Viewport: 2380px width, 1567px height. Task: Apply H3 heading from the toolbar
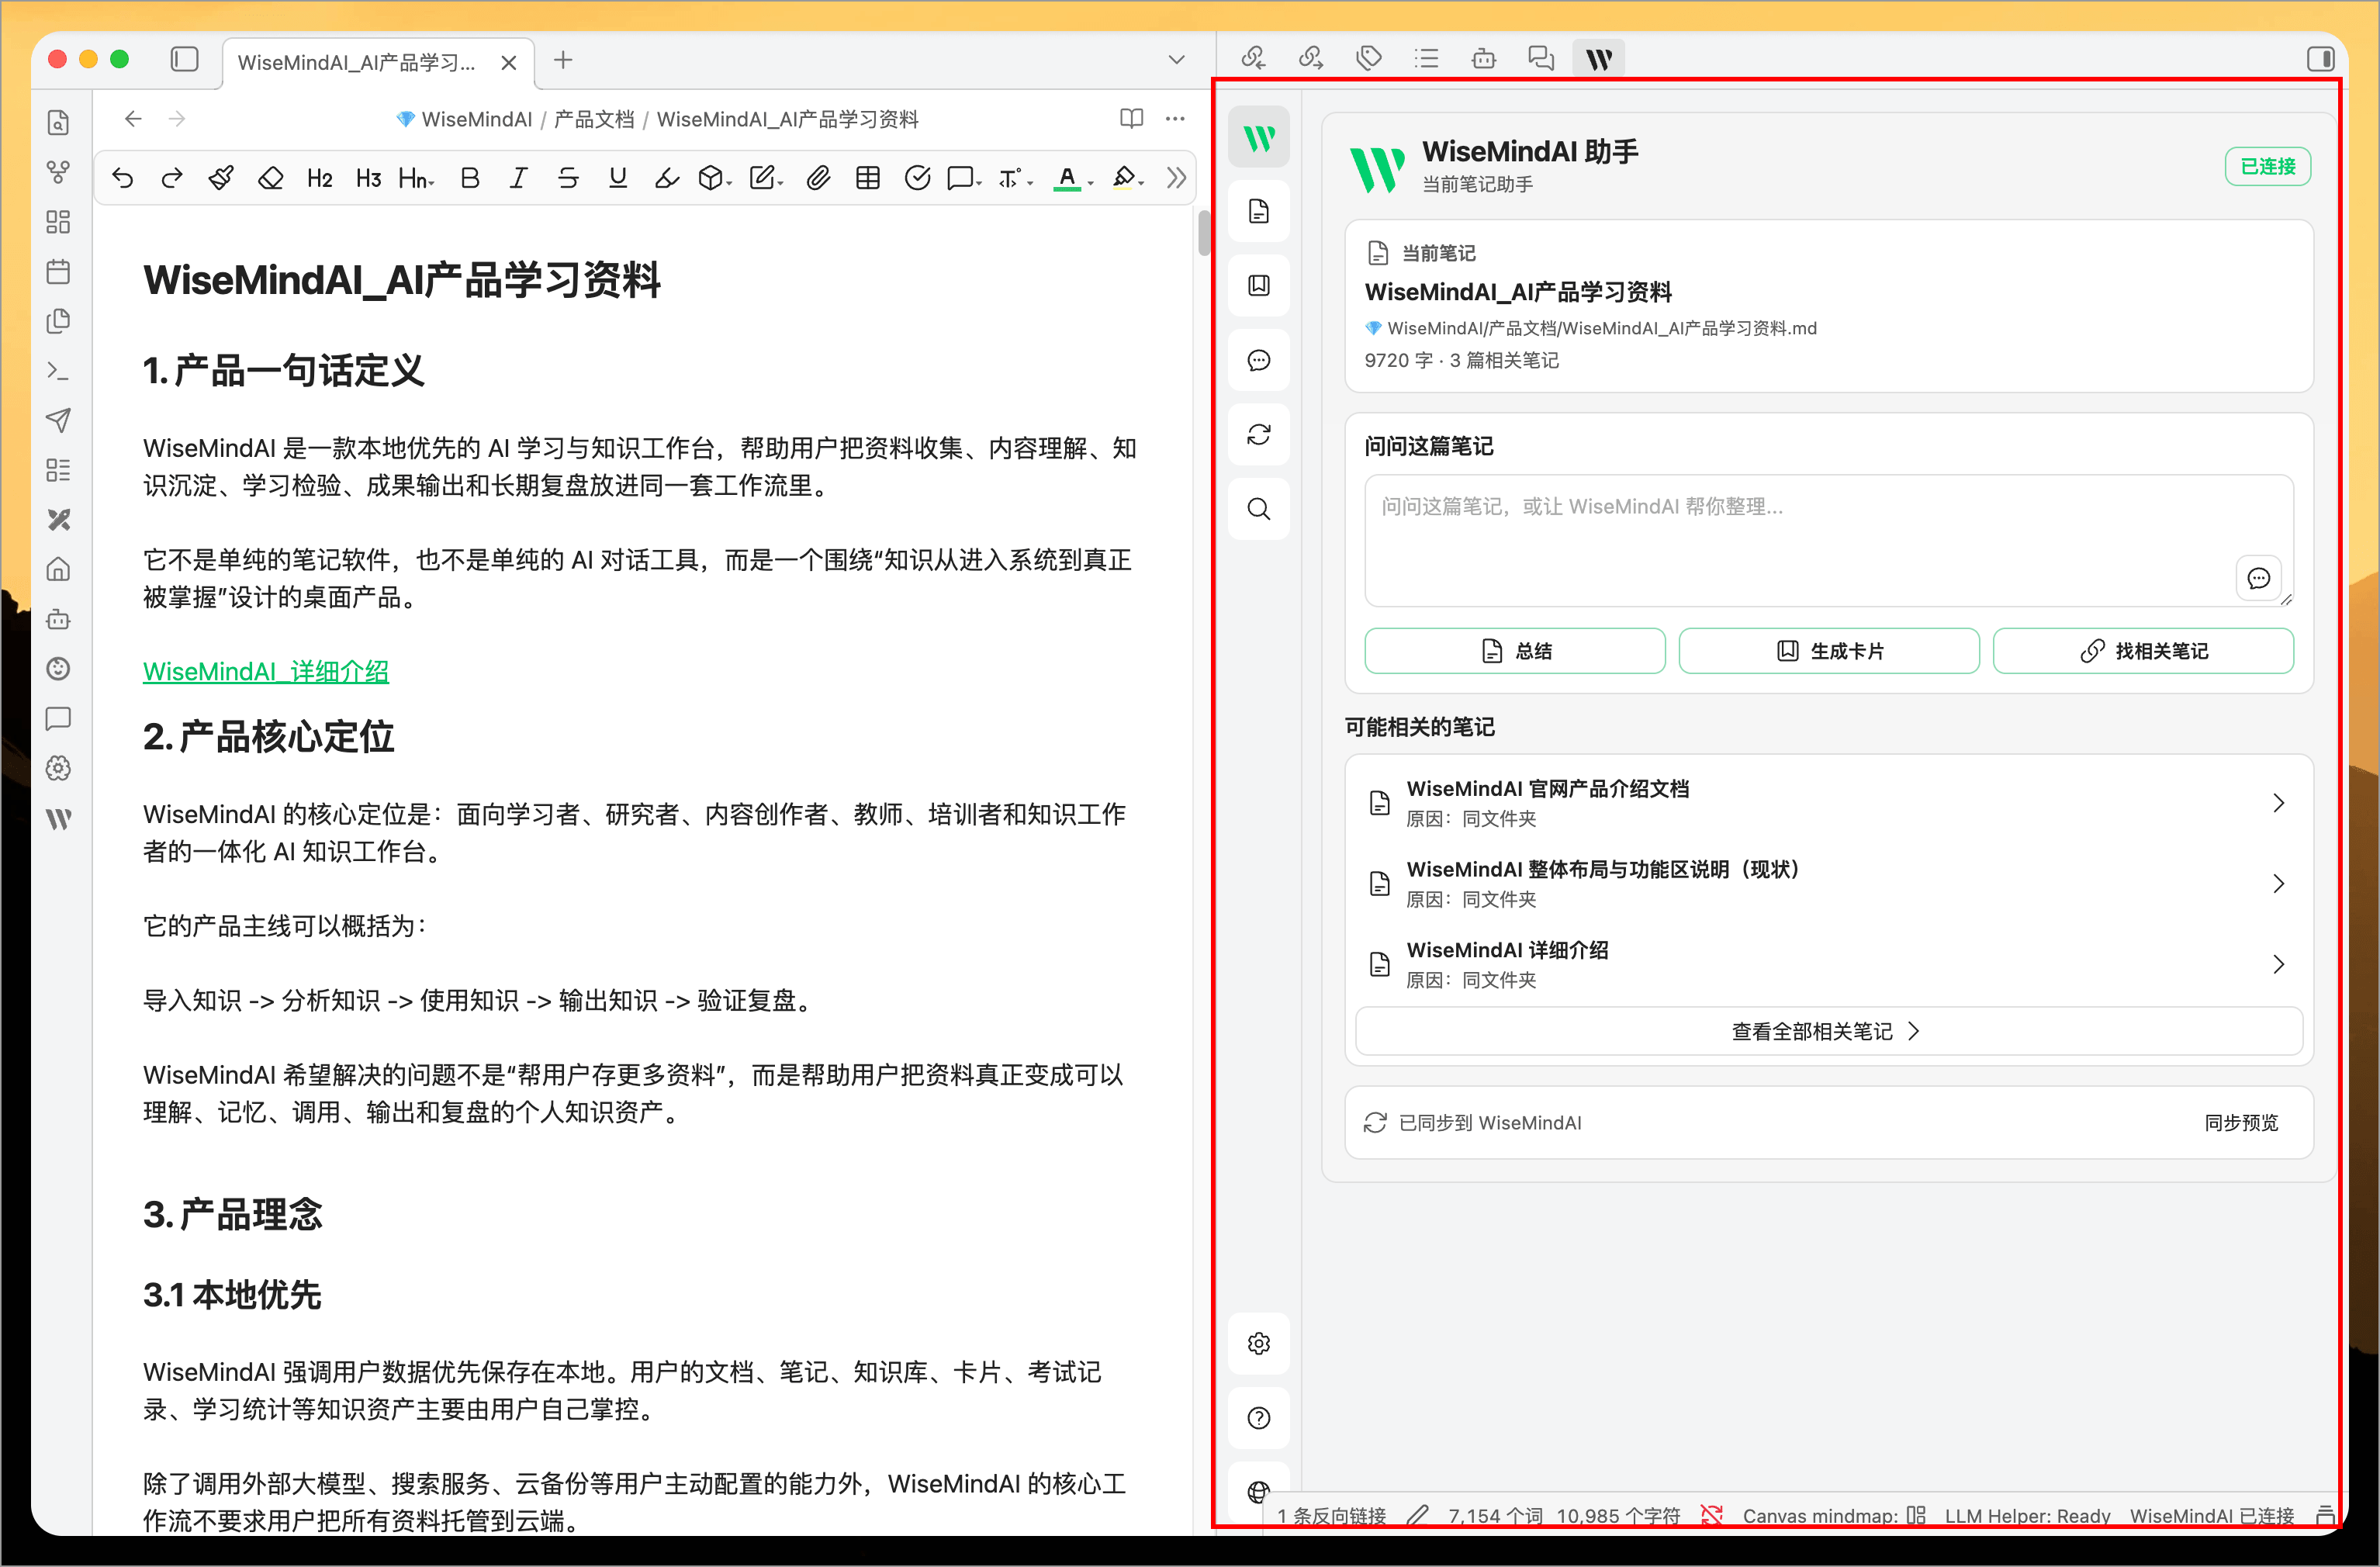tap(368, 178)
